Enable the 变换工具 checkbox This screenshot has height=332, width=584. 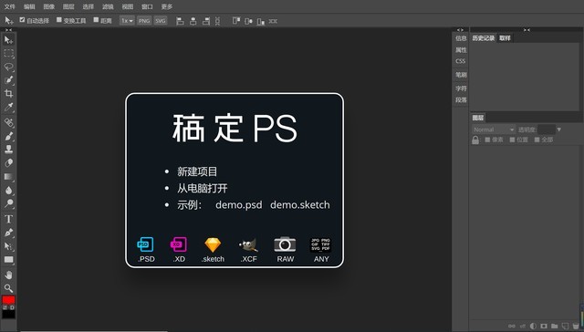58,20
